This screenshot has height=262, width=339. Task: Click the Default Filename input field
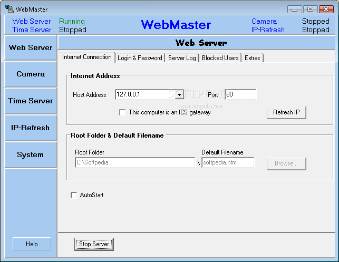(x=228, y=162)
